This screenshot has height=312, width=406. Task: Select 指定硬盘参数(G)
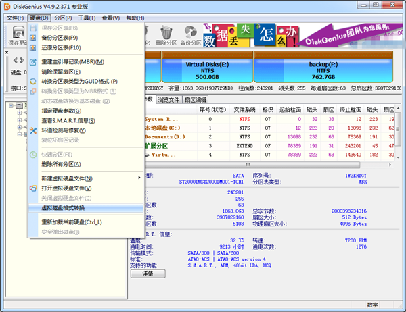[x=85, y=111]
